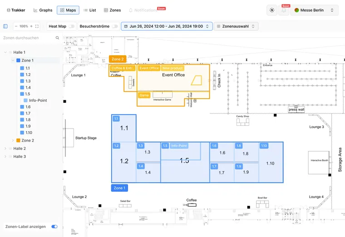
Task: Go to the Zones tab
Action: click(112, 10)
